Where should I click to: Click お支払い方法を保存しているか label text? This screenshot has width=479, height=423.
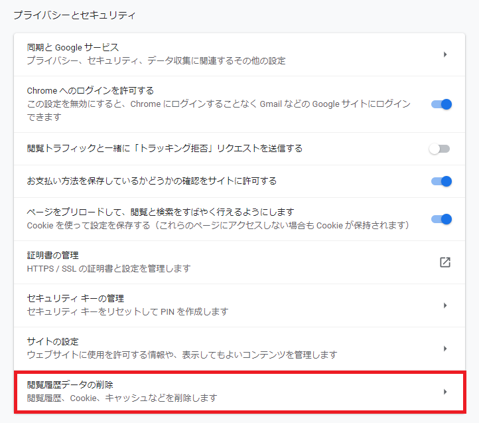click(152, 181)
